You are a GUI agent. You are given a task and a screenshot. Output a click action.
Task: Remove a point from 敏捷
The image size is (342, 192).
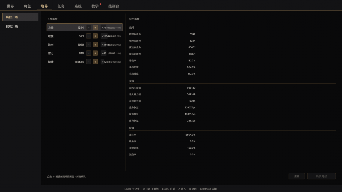89,36
